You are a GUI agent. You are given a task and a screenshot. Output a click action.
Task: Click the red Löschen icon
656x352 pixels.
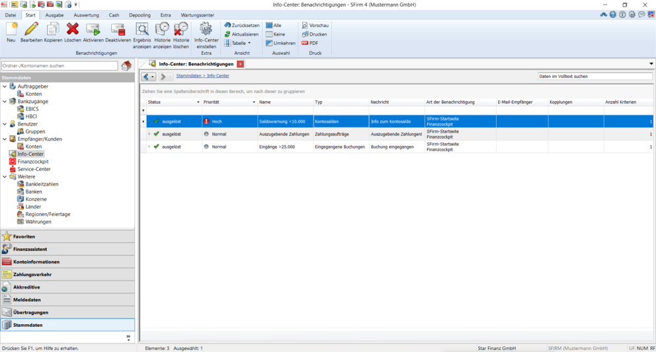tap(73, 29)
